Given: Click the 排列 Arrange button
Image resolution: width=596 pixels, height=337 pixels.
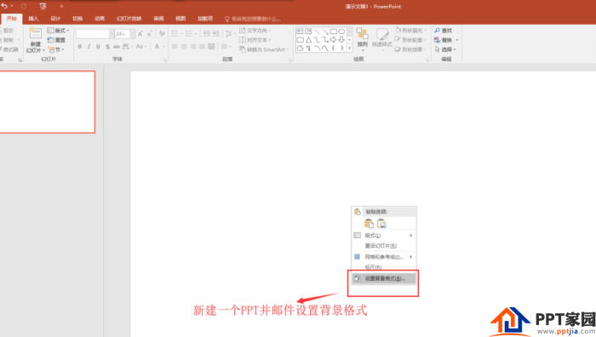Looking at the screenshot, I should pyautogui.click(x=362, y=38).
